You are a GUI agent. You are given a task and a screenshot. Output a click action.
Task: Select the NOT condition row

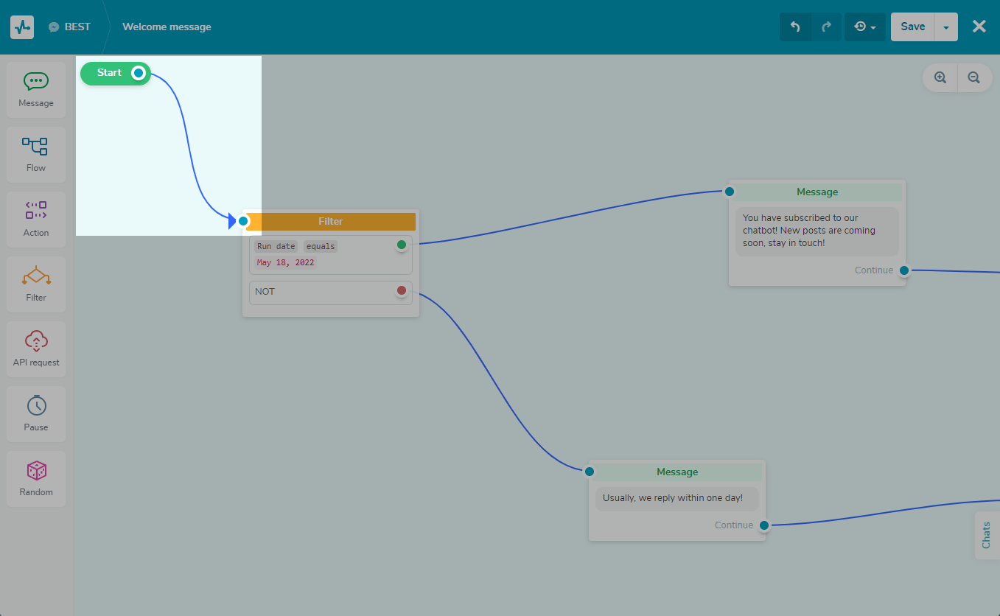click(x=331, y=292)
